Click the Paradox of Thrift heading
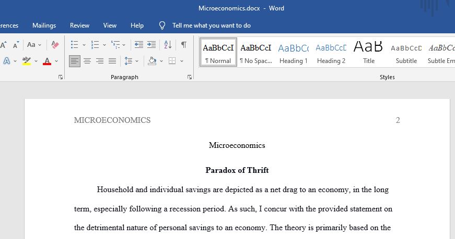The height and width of the screenshot is (239, 455). [237, 170]
